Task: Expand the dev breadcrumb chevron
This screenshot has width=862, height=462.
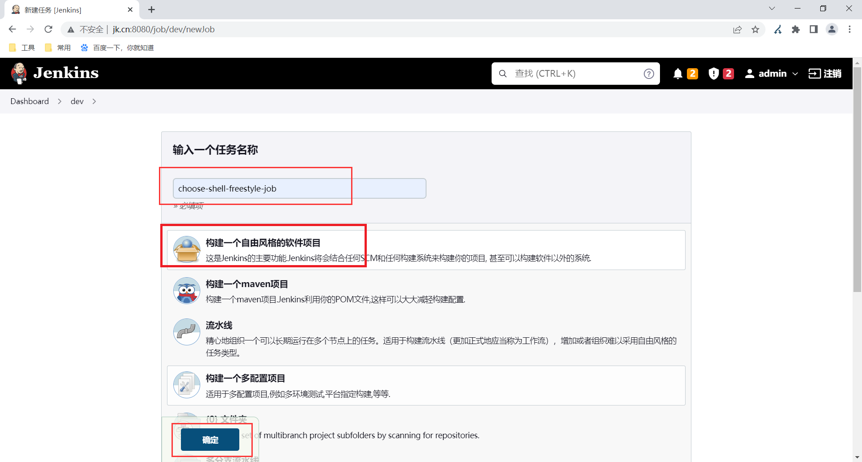Action: coord(94,101)
